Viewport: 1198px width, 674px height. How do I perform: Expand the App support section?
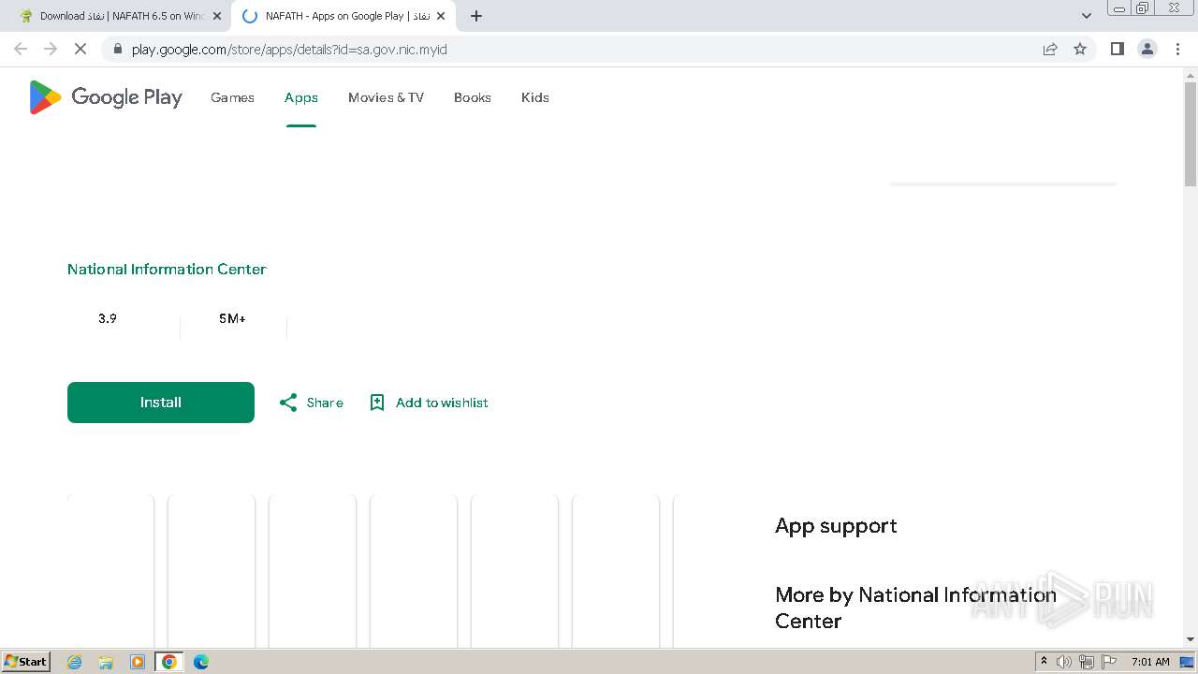[x=836, y=526]
